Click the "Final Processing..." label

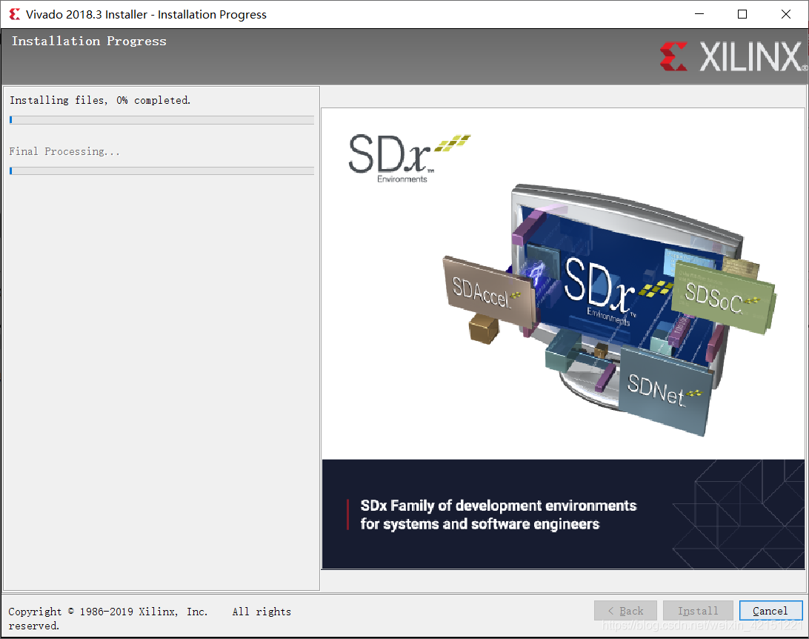[x=64, y=151]
